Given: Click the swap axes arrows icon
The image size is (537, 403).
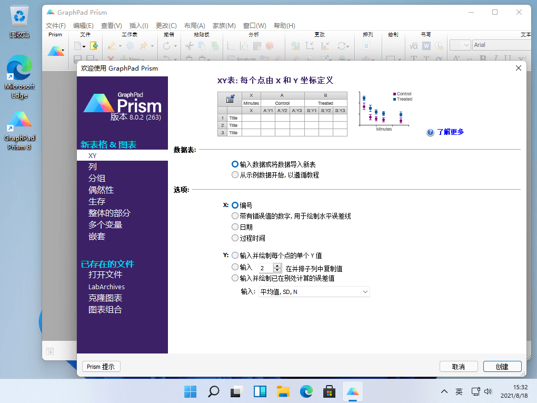Looking at the screenshot, I should 310,46.
